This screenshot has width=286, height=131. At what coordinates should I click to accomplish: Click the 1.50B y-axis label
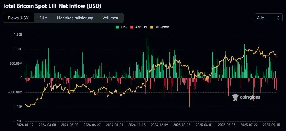pos(17,35)
